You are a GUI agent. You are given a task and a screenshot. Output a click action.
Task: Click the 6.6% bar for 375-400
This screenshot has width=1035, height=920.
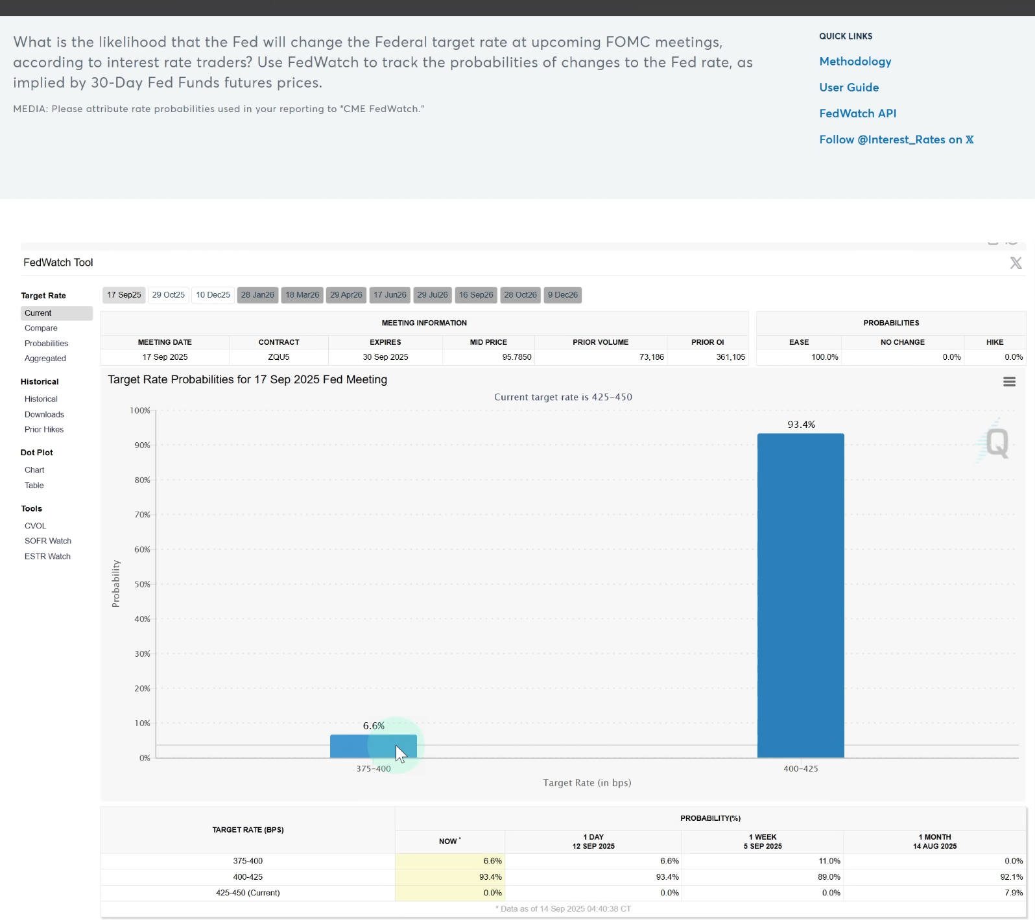coord(373,746)
